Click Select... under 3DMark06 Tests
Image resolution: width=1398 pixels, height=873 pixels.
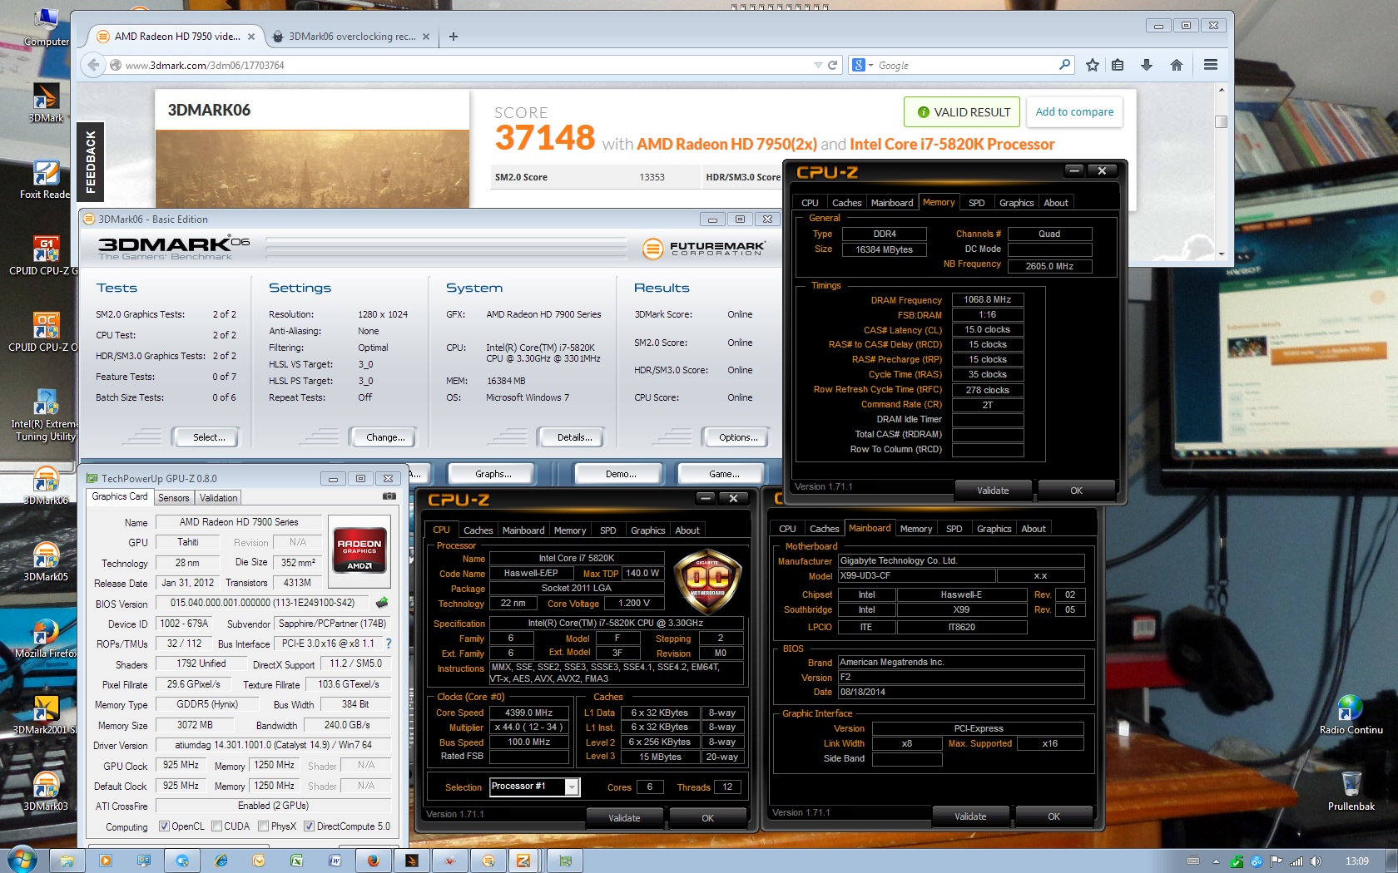coord(209,437)
